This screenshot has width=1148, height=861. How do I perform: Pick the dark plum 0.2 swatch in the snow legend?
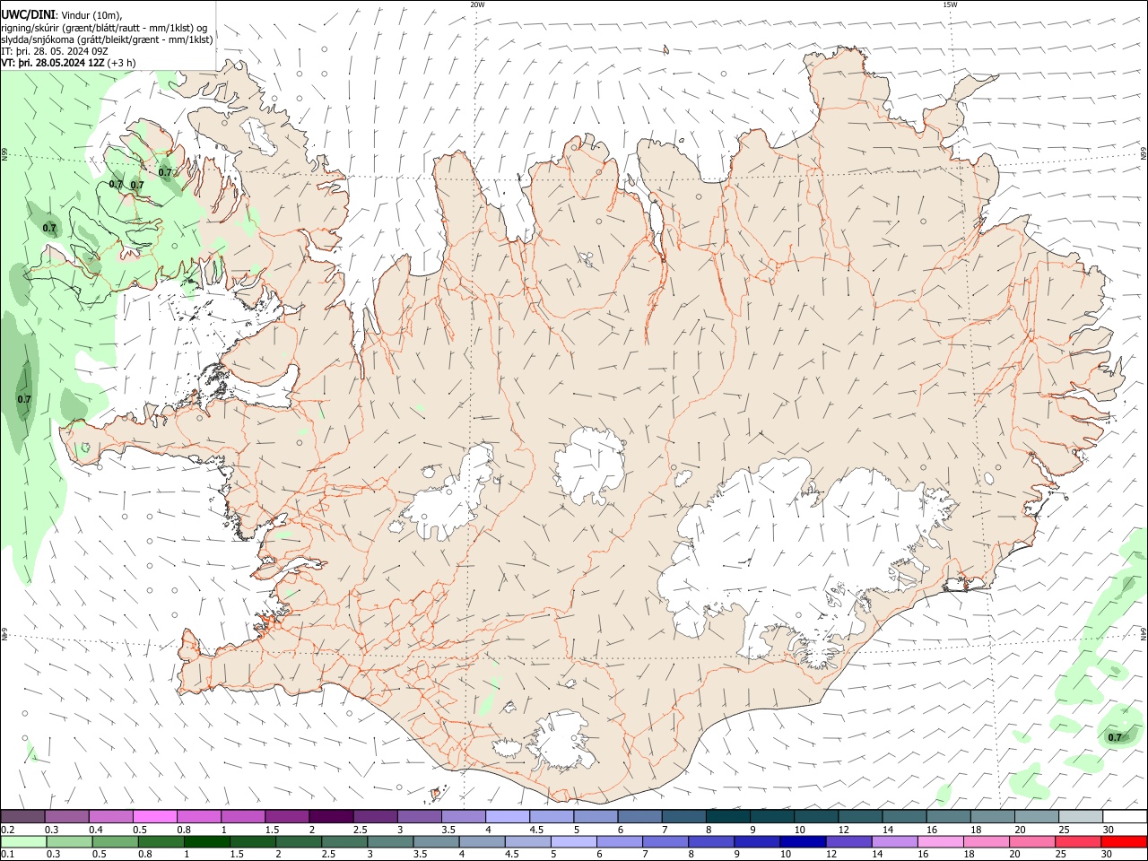pyautogui.click(x=22, y=816)
